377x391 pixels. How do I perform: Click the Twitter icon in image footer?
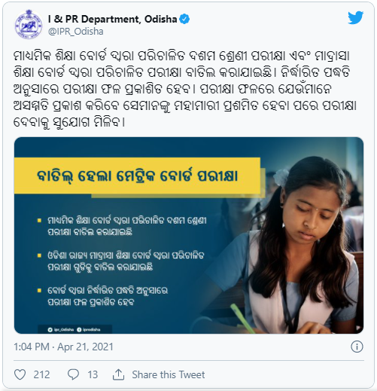point(50,329)
